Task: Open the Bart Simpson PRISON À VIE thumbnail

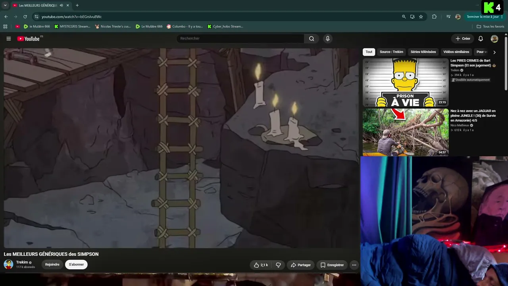Action: 406,83
